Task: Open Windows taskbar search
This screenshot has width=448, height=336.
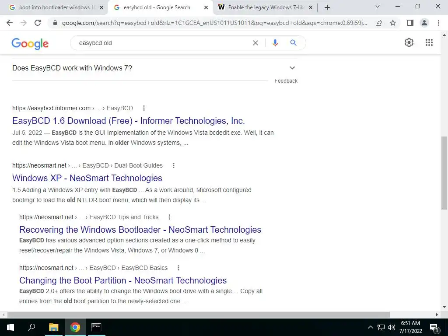Action: (31, 327)
